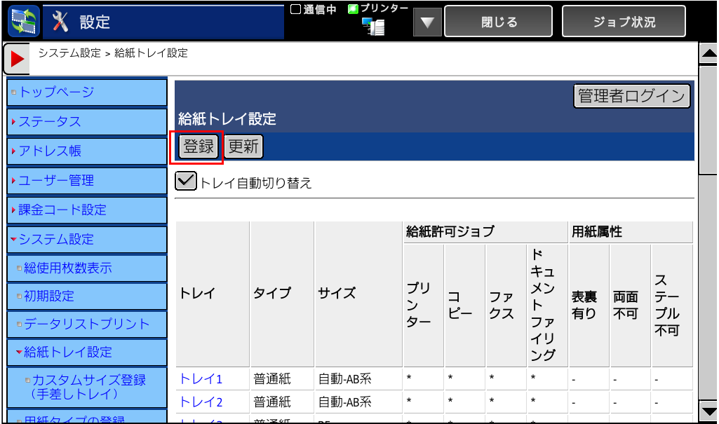Click the home icon at top-left corner
The width and height of the screenshot is (719, 424).
point(23,22)
